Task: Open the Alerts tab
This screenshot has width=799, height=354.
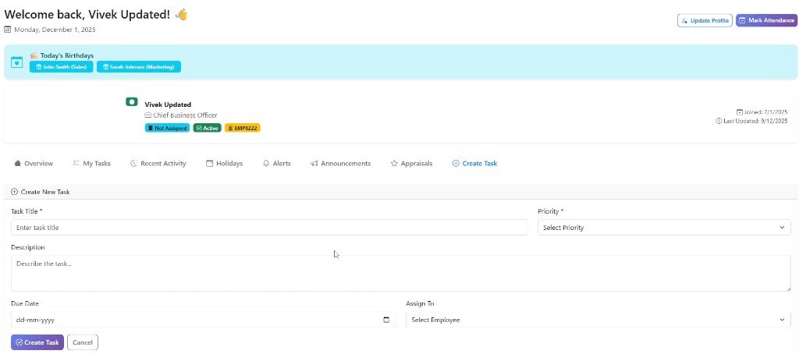Action: pos(277,164)
